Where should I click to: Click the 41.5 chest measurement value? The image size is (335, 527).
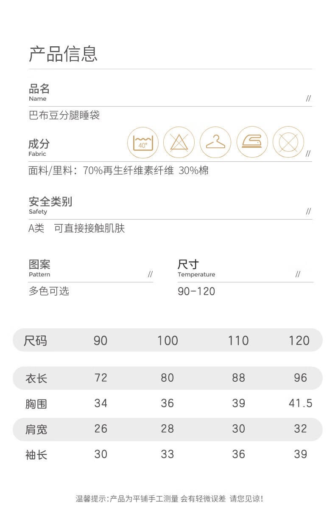click(301, 403)
